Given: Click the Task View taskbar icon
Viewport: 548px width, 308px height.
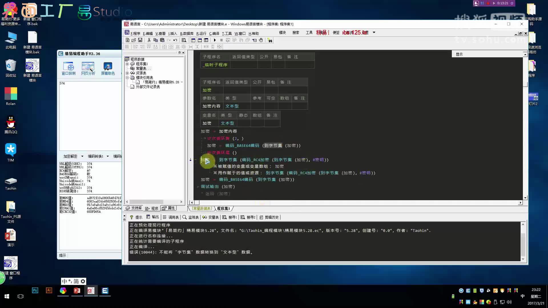Looking at the screenshot, I should [x=21, y=296].
